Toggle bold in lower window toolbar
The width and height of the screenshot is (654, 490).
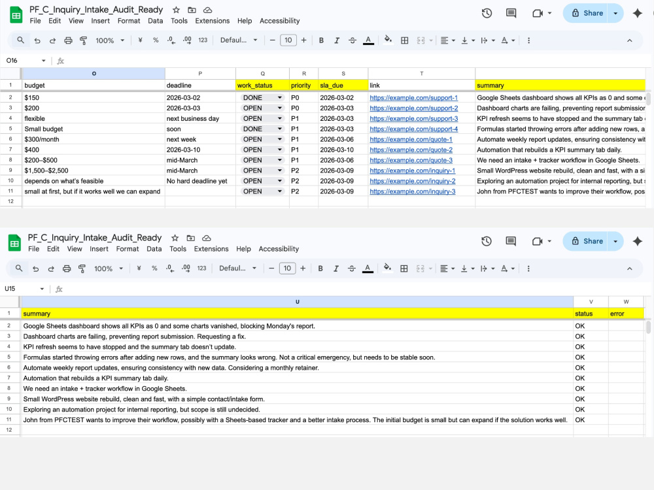(x=320, y=269)
